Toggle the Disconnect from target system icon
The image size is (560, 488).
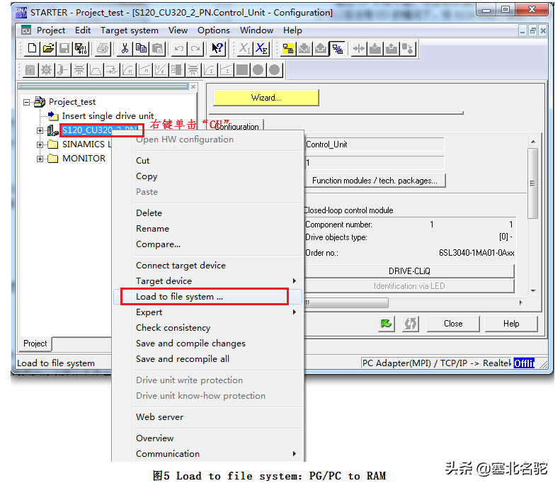(x=338, y=49)
